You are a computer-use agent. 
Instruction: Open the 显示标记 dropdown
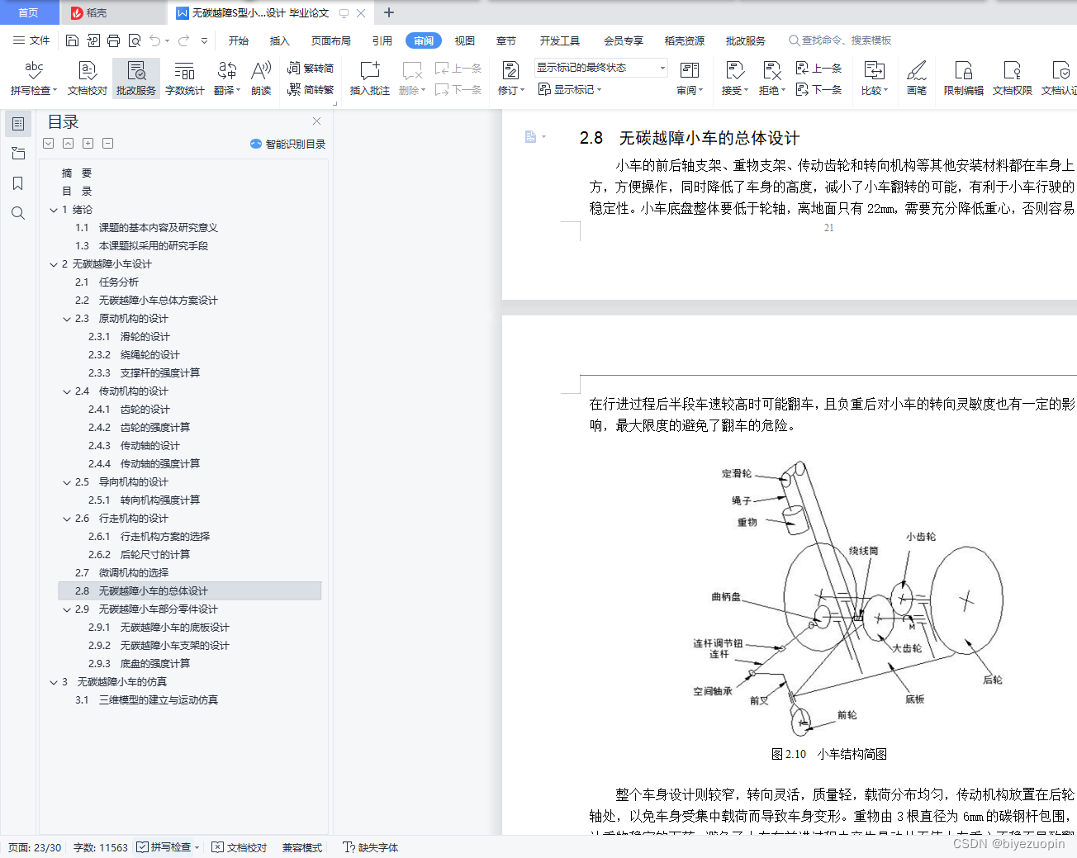tap(570, 89)
